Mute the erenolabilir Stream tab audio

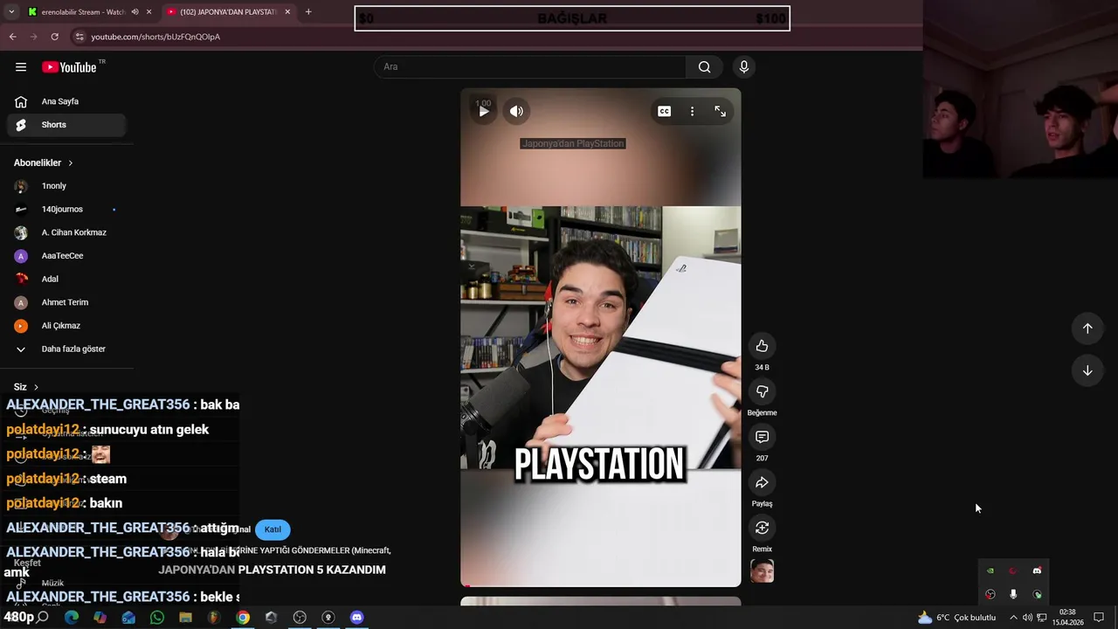tap(135, 12)
